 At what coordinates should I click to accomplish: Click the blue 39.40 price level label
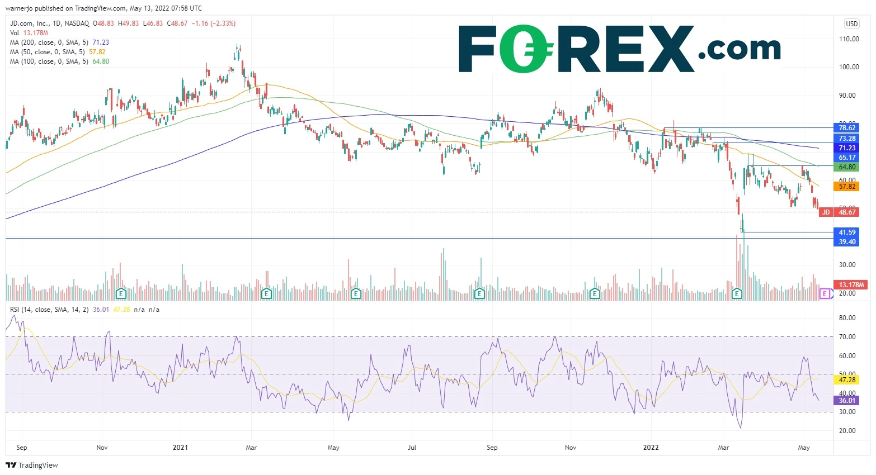click(x=847, y=242)
